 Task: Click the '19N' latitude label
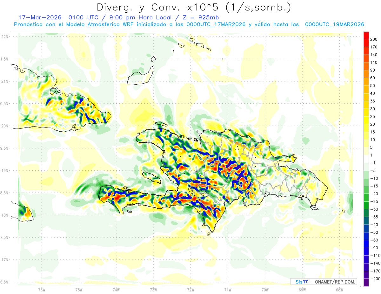[x=4, y=171]
